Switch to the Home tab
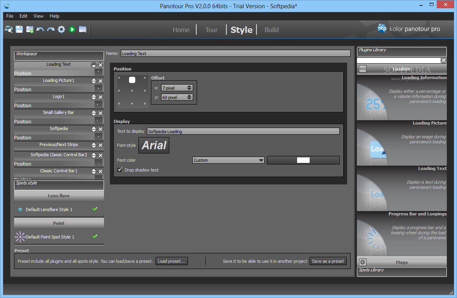This screenshot has width=457, height=298. [181, 30]
